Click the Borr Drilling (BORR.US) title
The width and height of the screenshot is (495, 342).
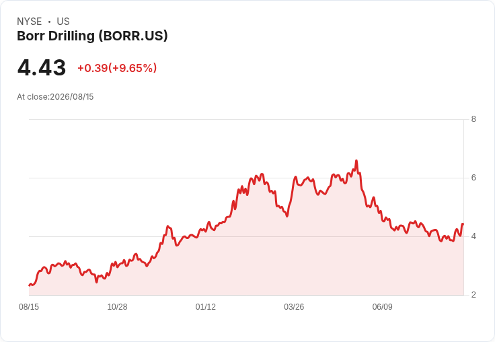(x=92, y=36)
